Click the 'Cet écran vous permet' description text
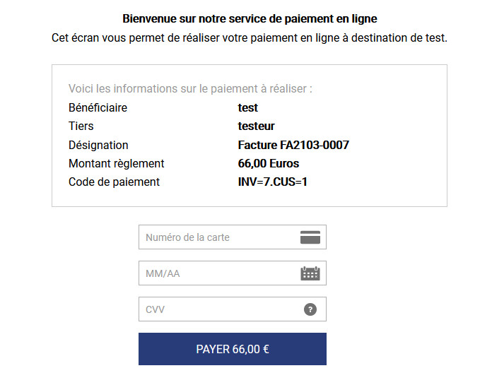The width and height of the screenshot is (492, 373). coord(250,37)
